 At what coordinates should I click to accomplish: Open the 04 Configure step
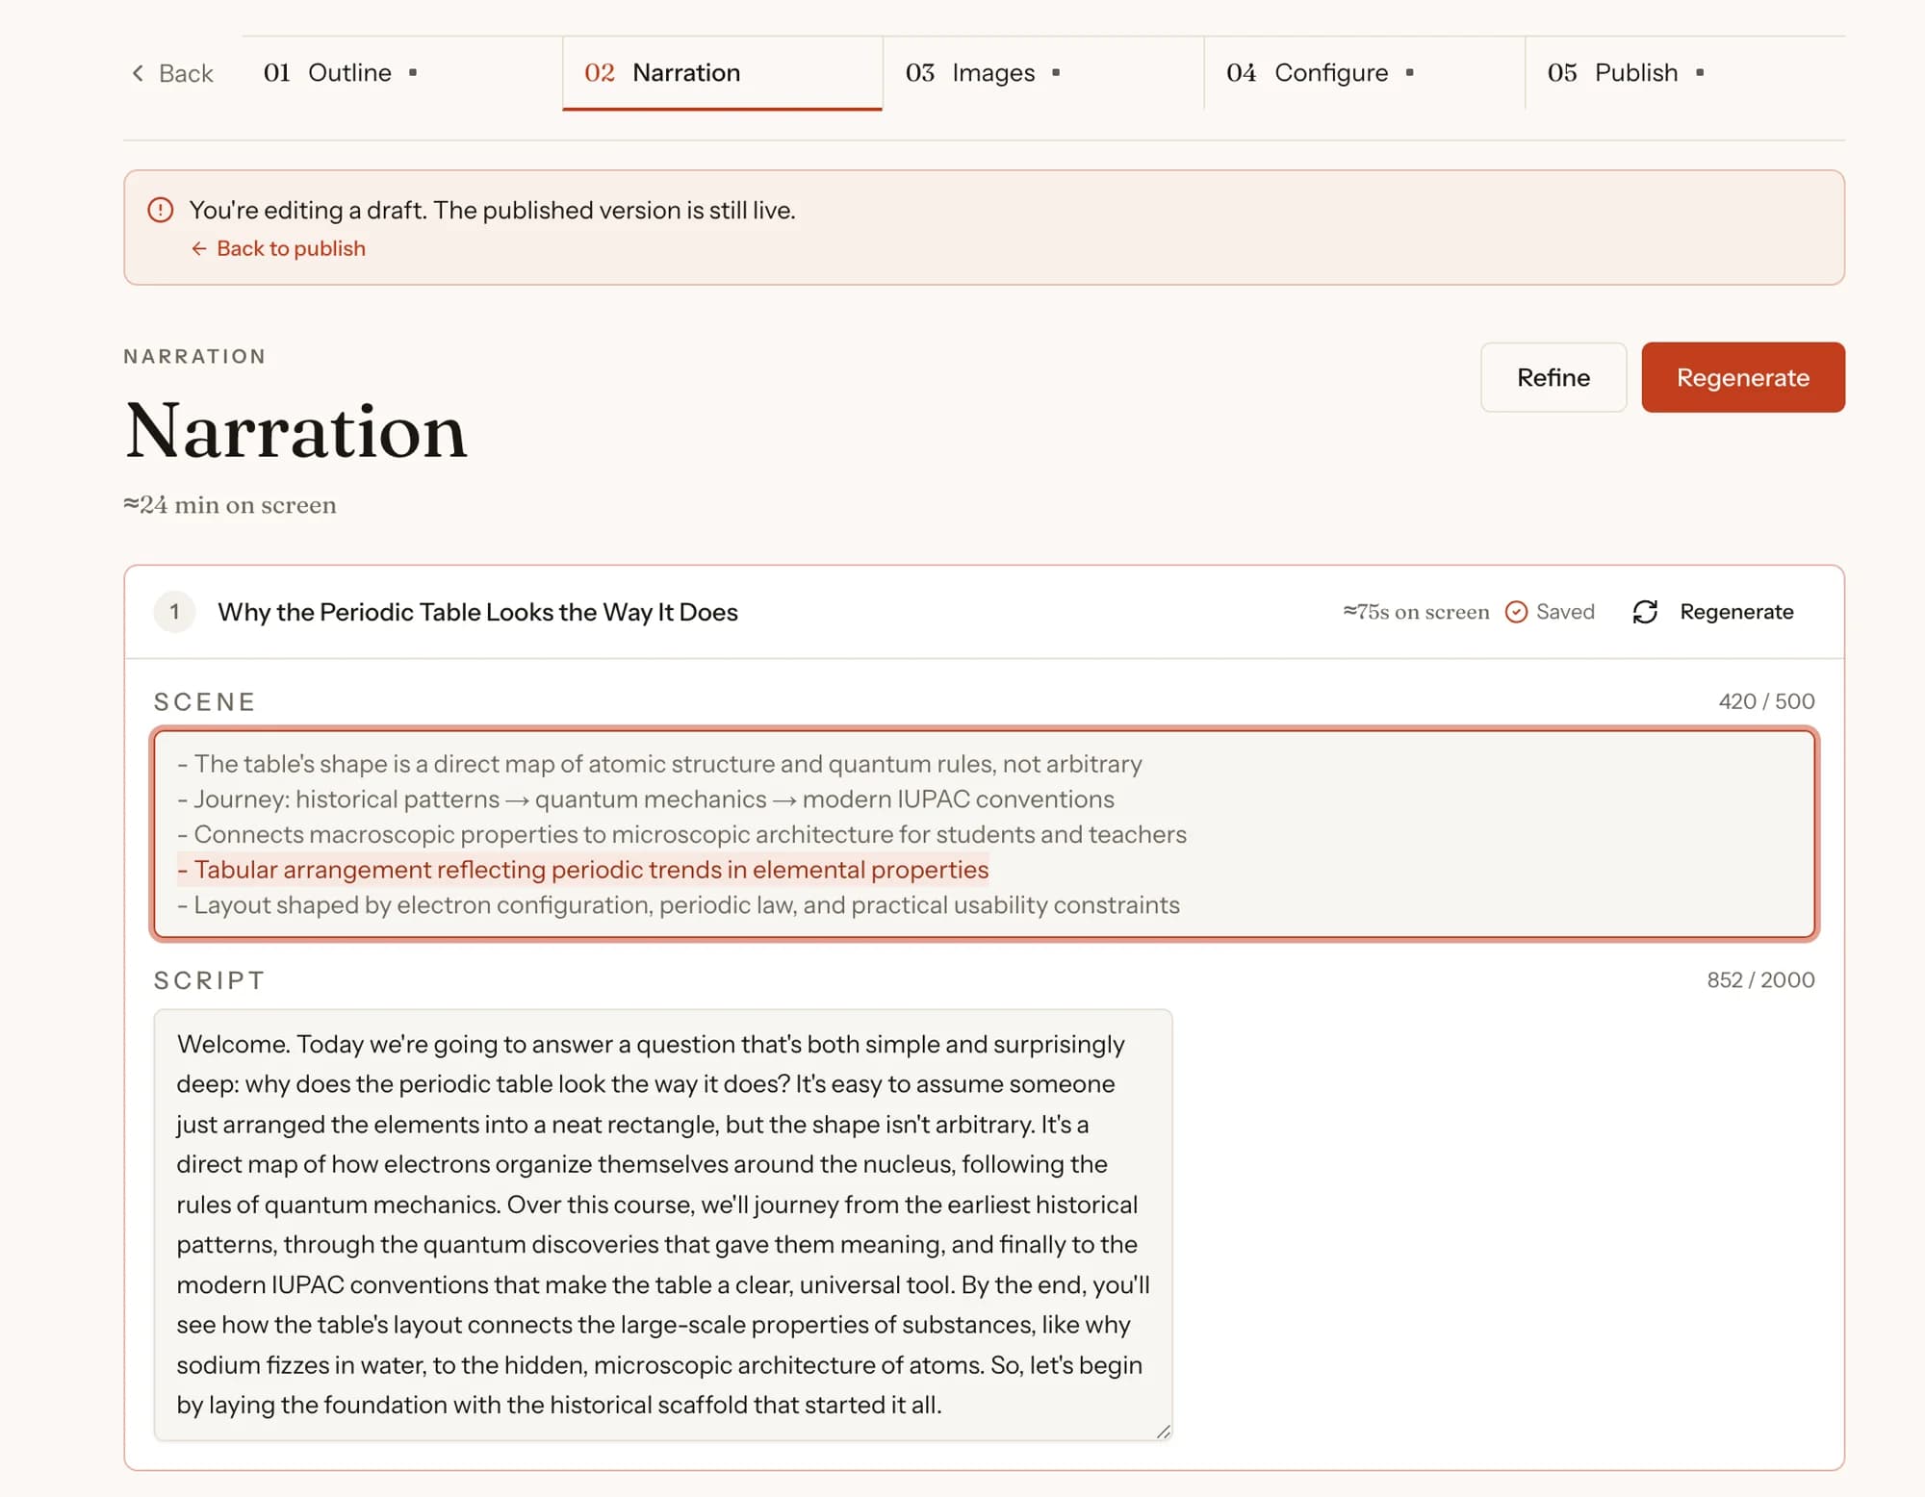tap(1364, 73)
